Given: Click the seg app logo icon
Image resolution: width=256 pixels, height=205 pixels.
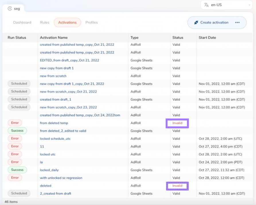Looking at the screenshot, I should tap(10, 9).
